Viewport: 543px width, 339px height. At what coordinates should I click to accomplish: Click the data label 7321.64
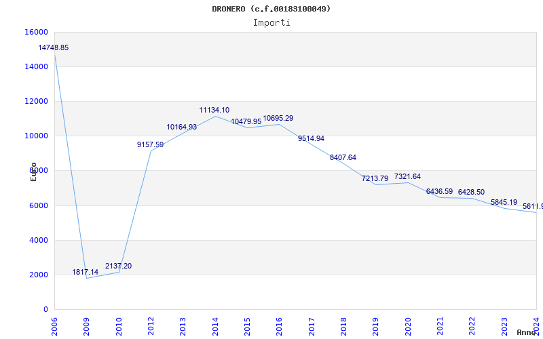pyautogui.click(x=408, y=176)
